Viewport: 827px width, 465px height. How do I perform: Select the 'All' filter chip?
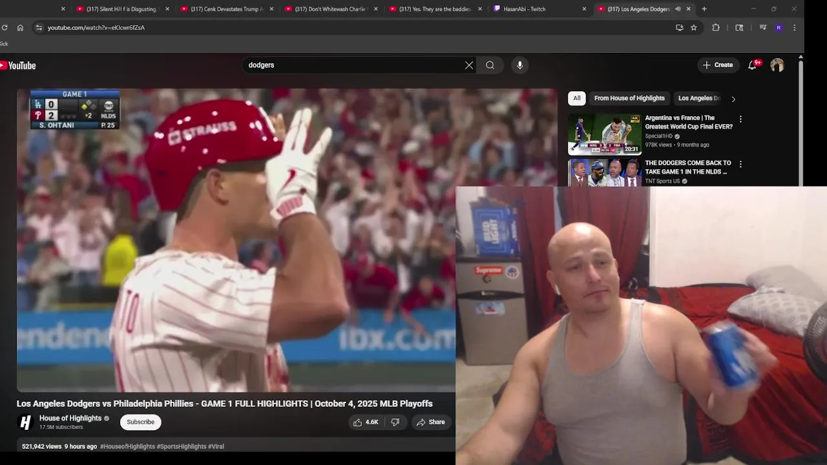pos(577,98)
